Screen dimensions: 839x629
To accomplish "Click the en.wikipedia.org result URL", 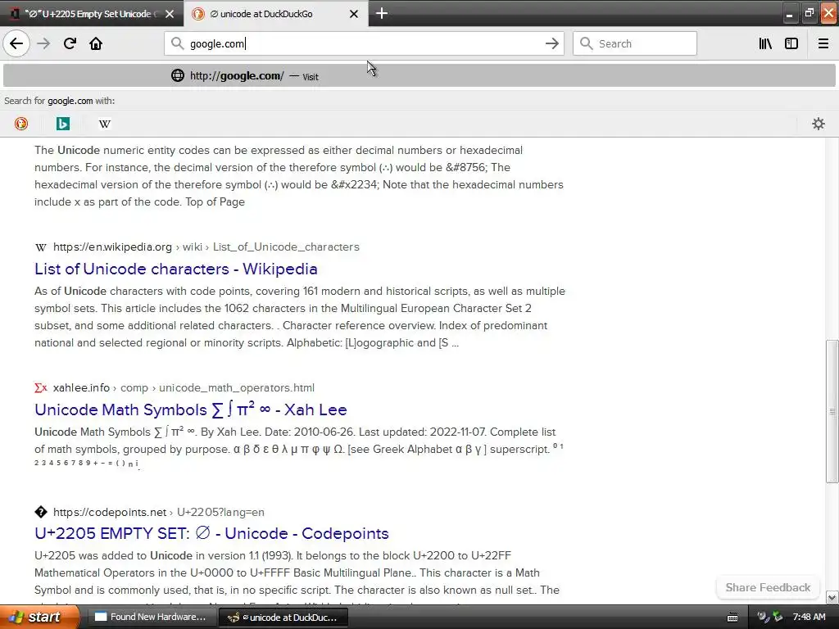I will point(206,247).
